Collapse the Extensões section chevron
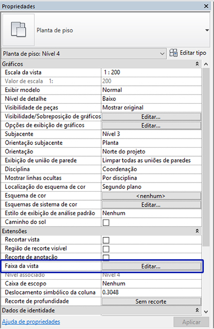The height and width of the screenshot is (329, 214). pos(197,231)
